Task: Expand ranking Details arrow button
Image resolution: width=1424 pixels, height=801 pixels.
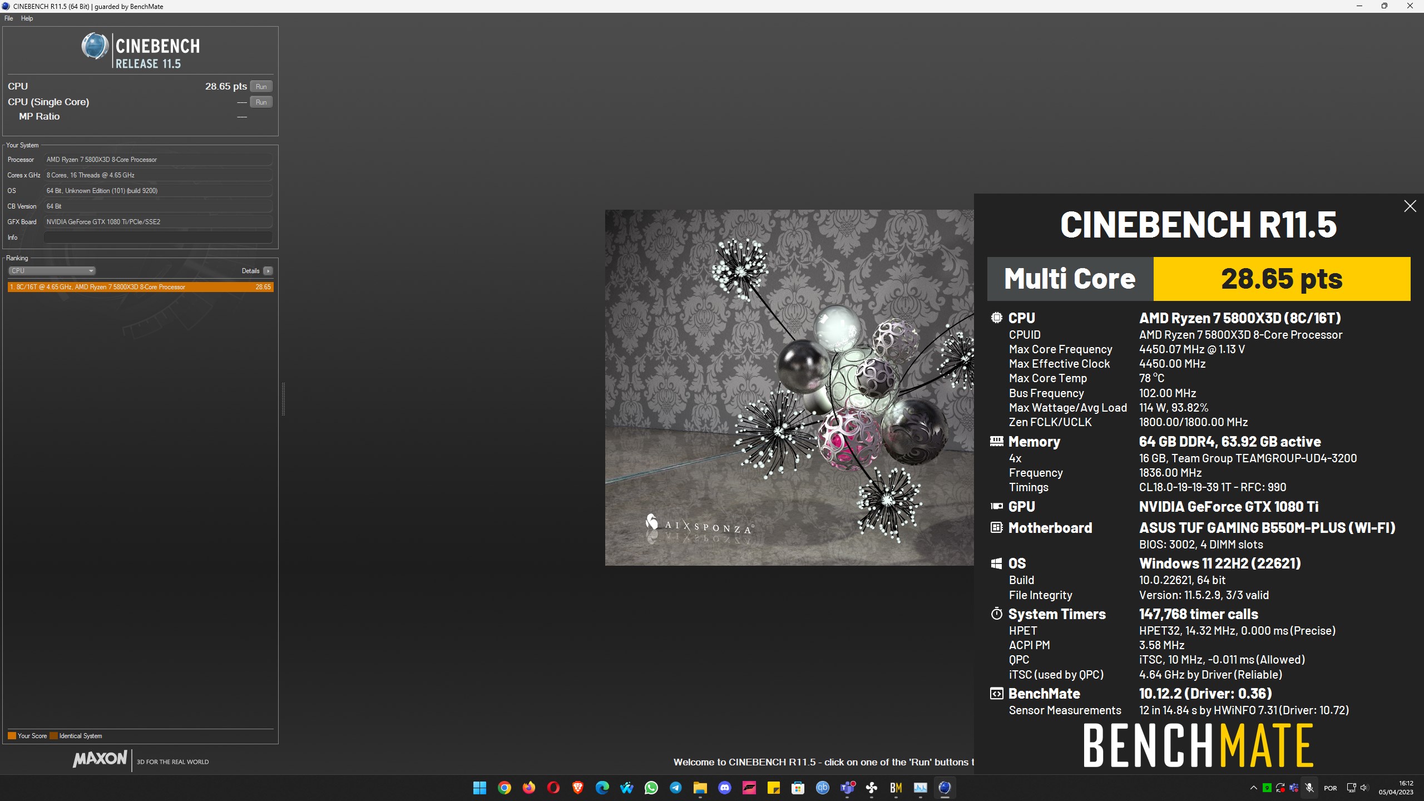Action: tap(268, 271)
